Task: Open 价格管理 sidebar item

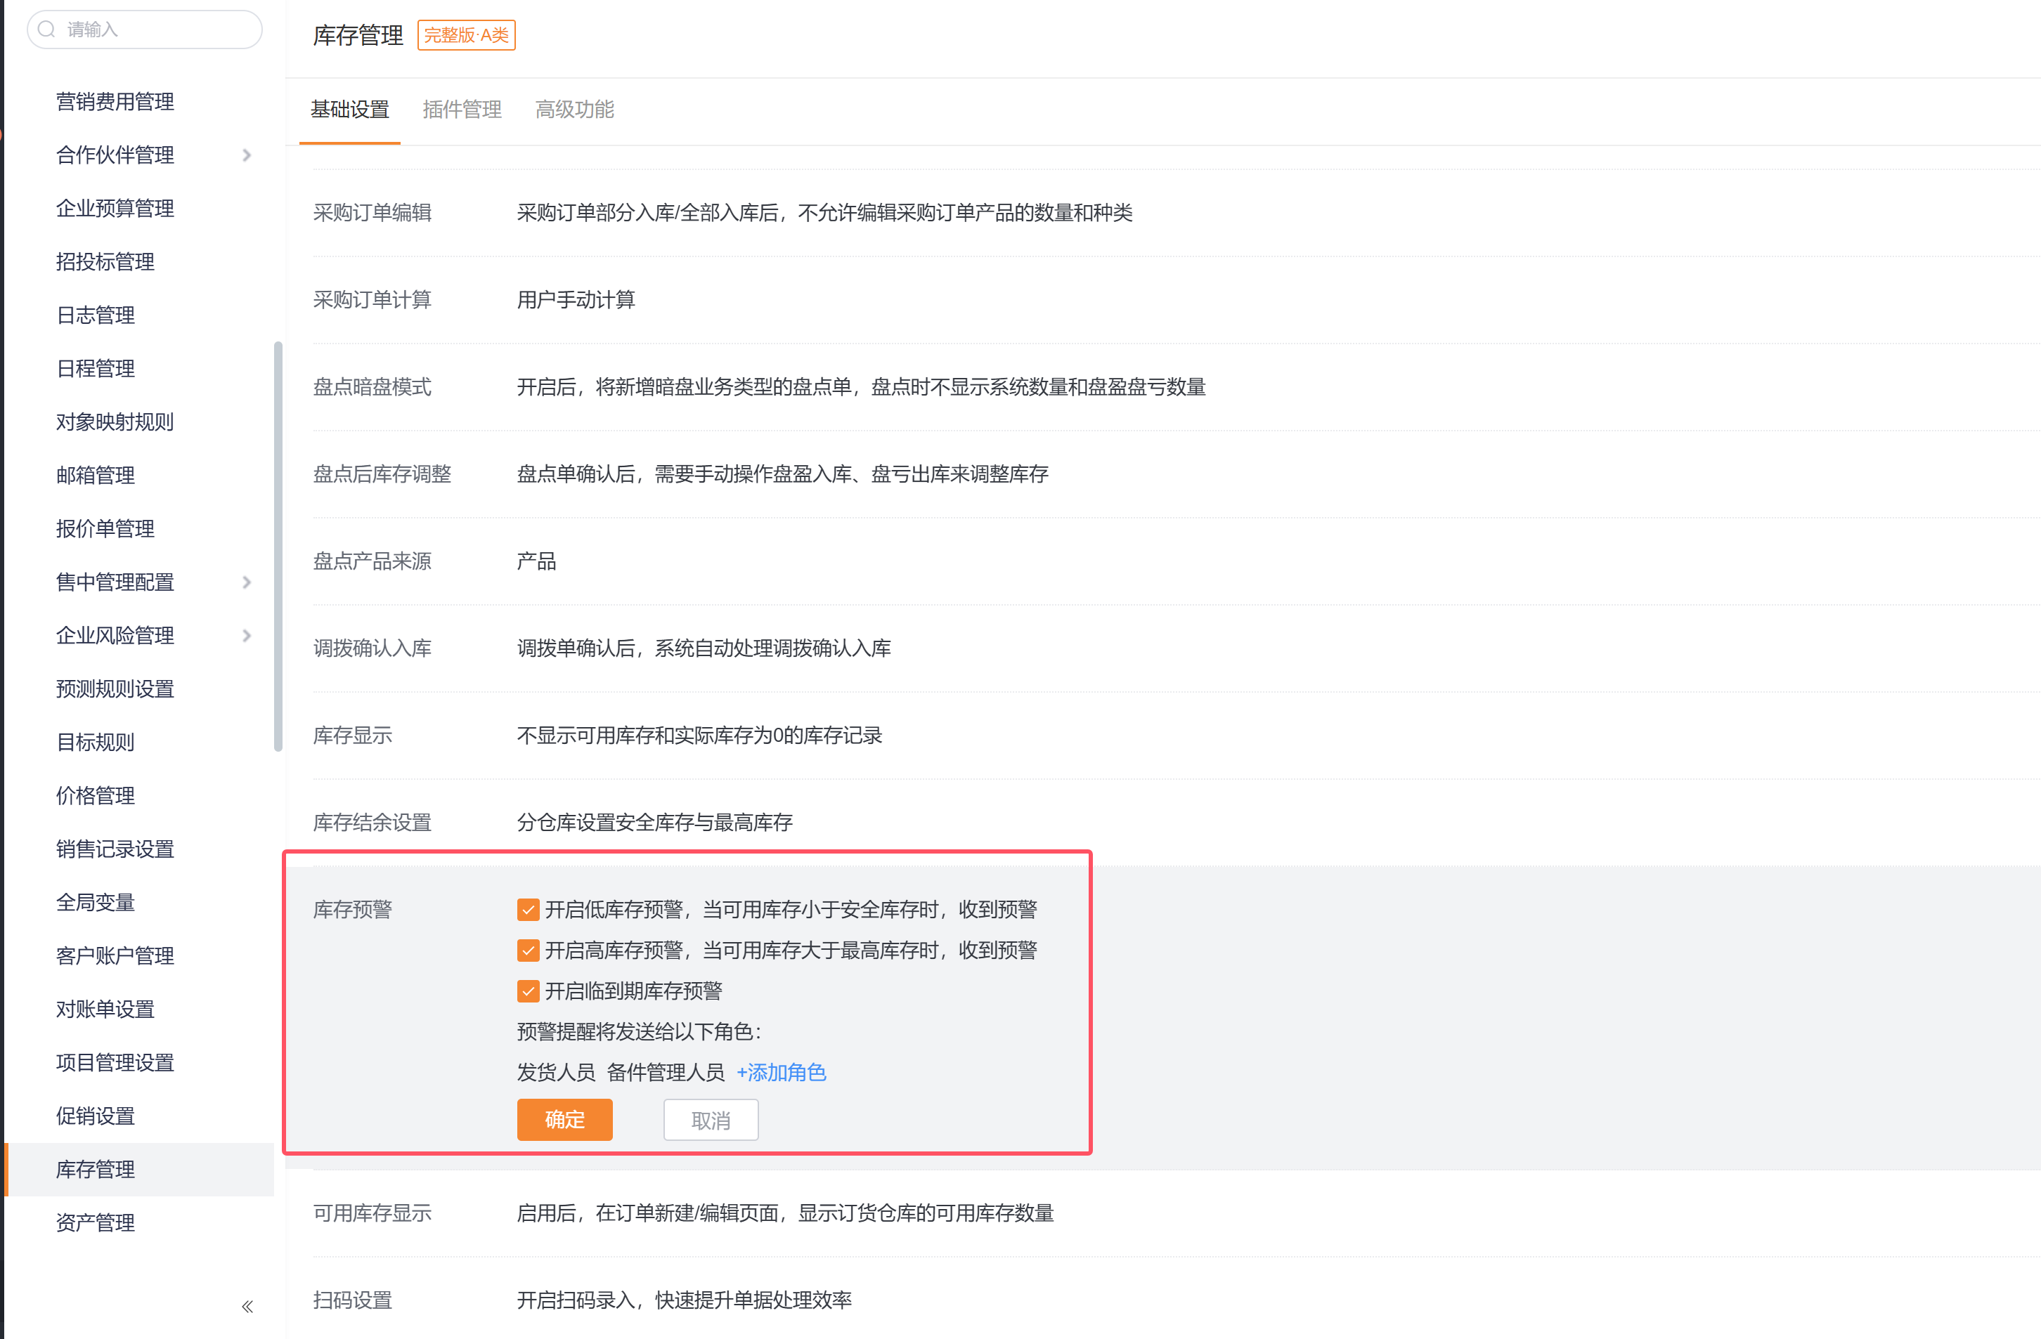Action: click(x=95, y=795)
